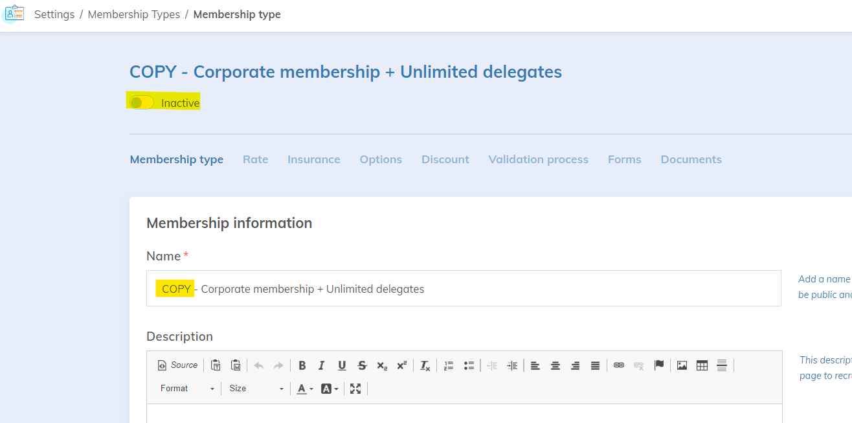
Task: Toggle the Inactive membership status switch
Action: coord(142,102)
